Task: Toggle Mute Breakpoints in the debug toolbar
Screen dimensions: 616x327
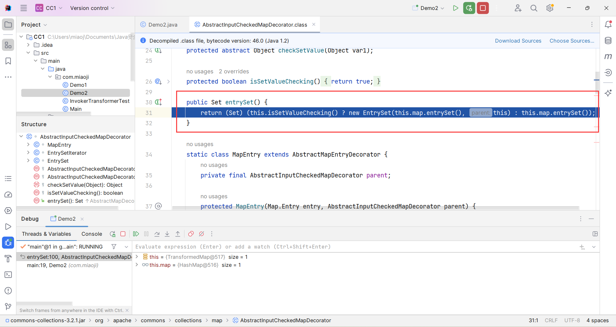Action: coord(201,234)
